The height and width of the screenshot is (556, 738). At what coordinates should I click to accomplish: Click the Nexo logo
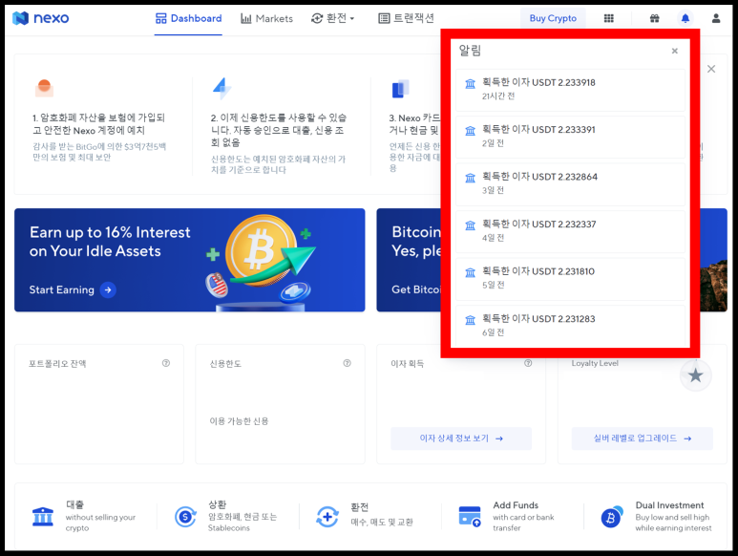[40, 18]
